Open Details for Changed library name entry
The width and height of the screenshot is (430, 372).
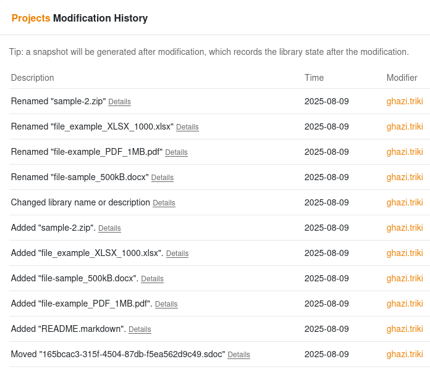pos(164,203)
